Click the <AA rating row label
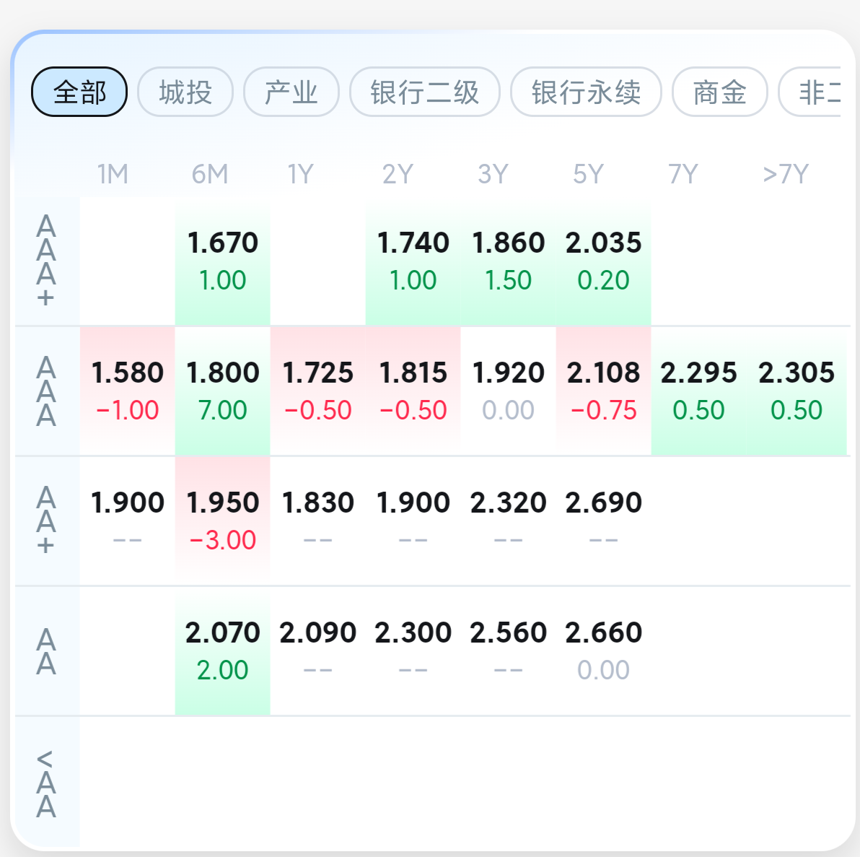Viewport: 860px width, 857px height. [46, 783]
